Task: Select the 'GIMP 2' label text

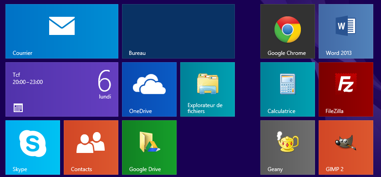Action: [x=335, y=169]
